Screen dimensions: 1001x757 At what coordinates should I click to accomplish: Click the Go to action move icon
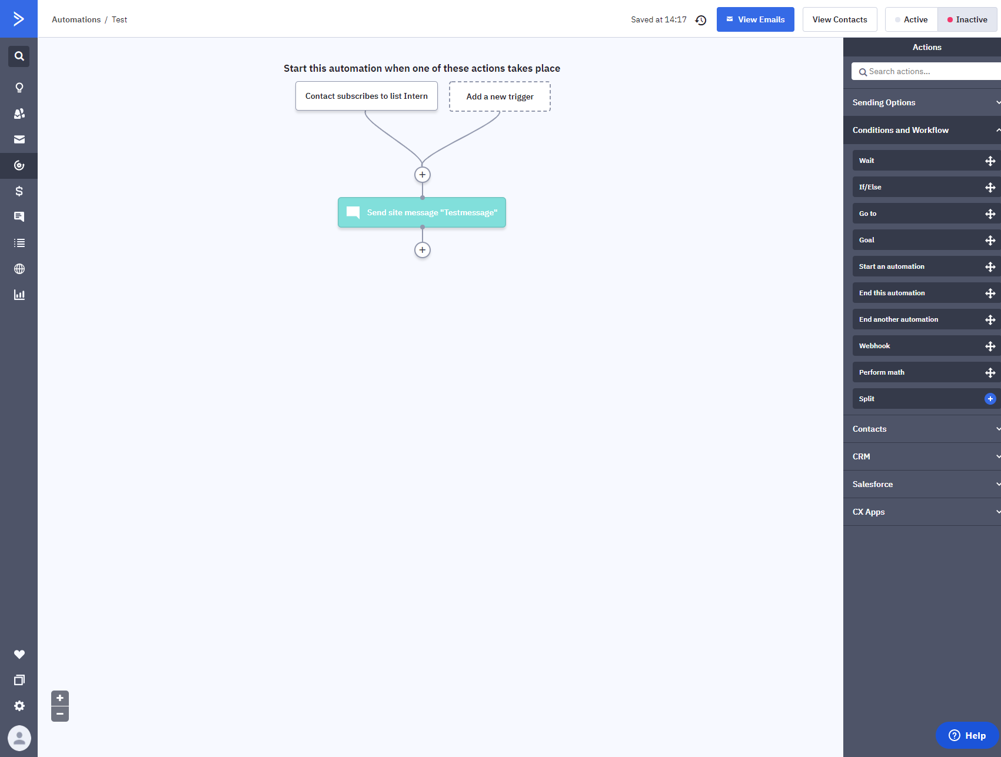990,214
